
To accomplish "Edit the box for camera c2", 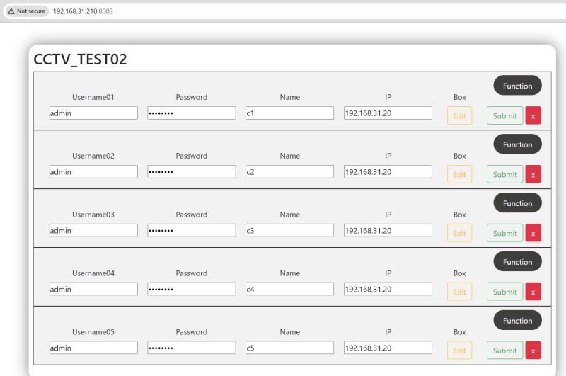I will click(459, 174).
